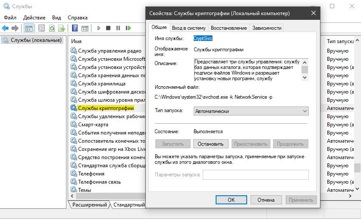This screenshot has height=219, width=361.
Task: Click gear icon beside Сохранение игр на Xbox Live
Action: pyautogui.click(x=74, y=149)
